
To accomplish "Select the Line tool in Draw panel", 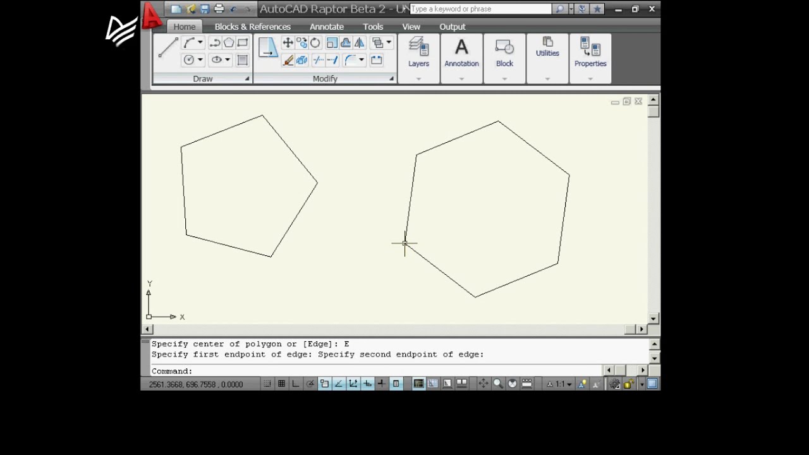I will click(x=168, y=47).
